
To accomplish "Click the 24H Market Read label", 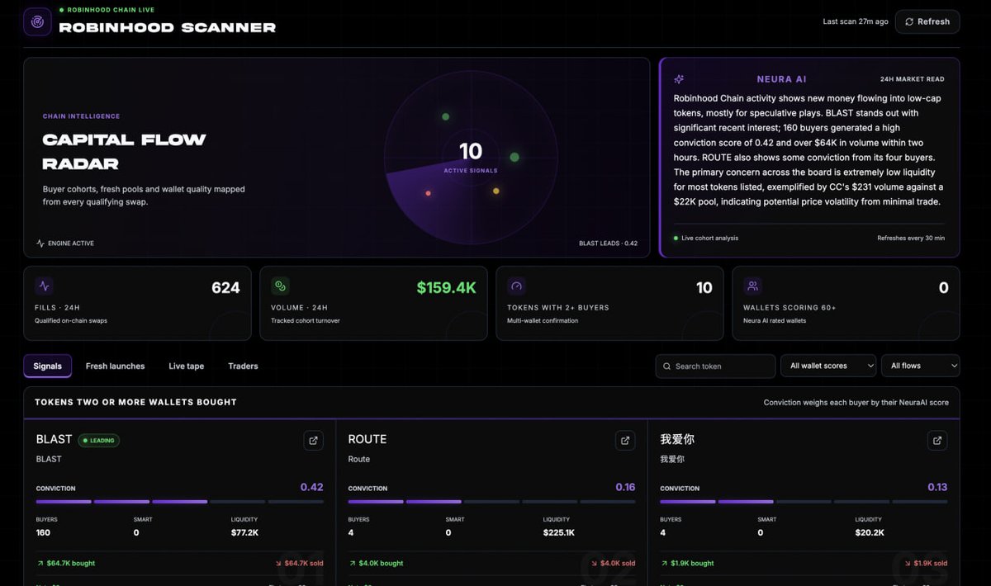I will 913,79.
